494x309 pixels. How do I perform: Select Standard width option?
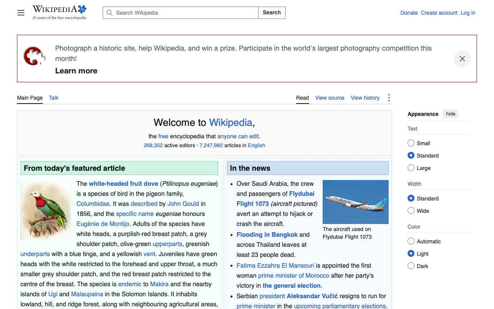411,199
